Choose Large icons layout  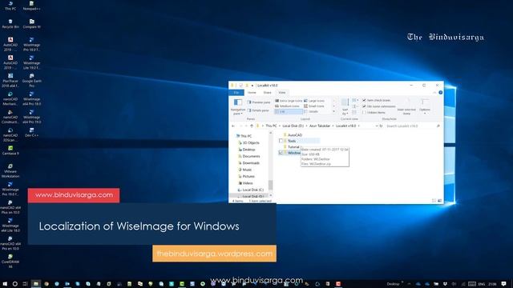314,101
